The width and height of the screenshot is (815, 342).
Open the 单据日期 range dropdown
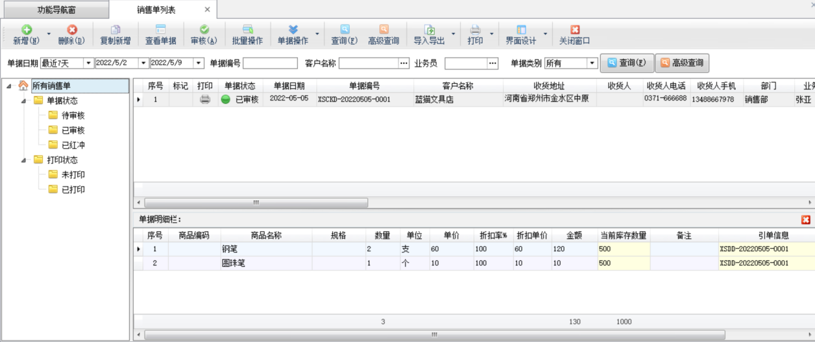point(88,63)
